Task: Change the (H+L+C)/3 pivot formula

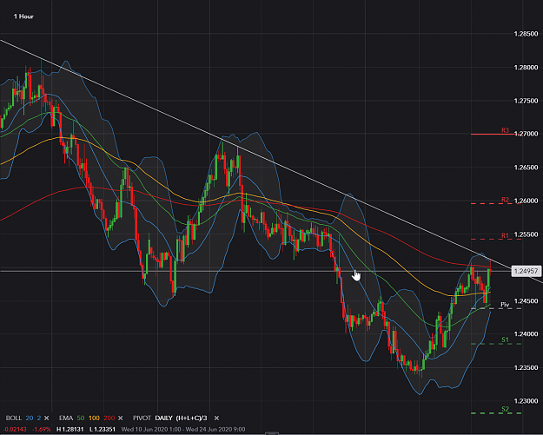Action: (x=191, y=418)
